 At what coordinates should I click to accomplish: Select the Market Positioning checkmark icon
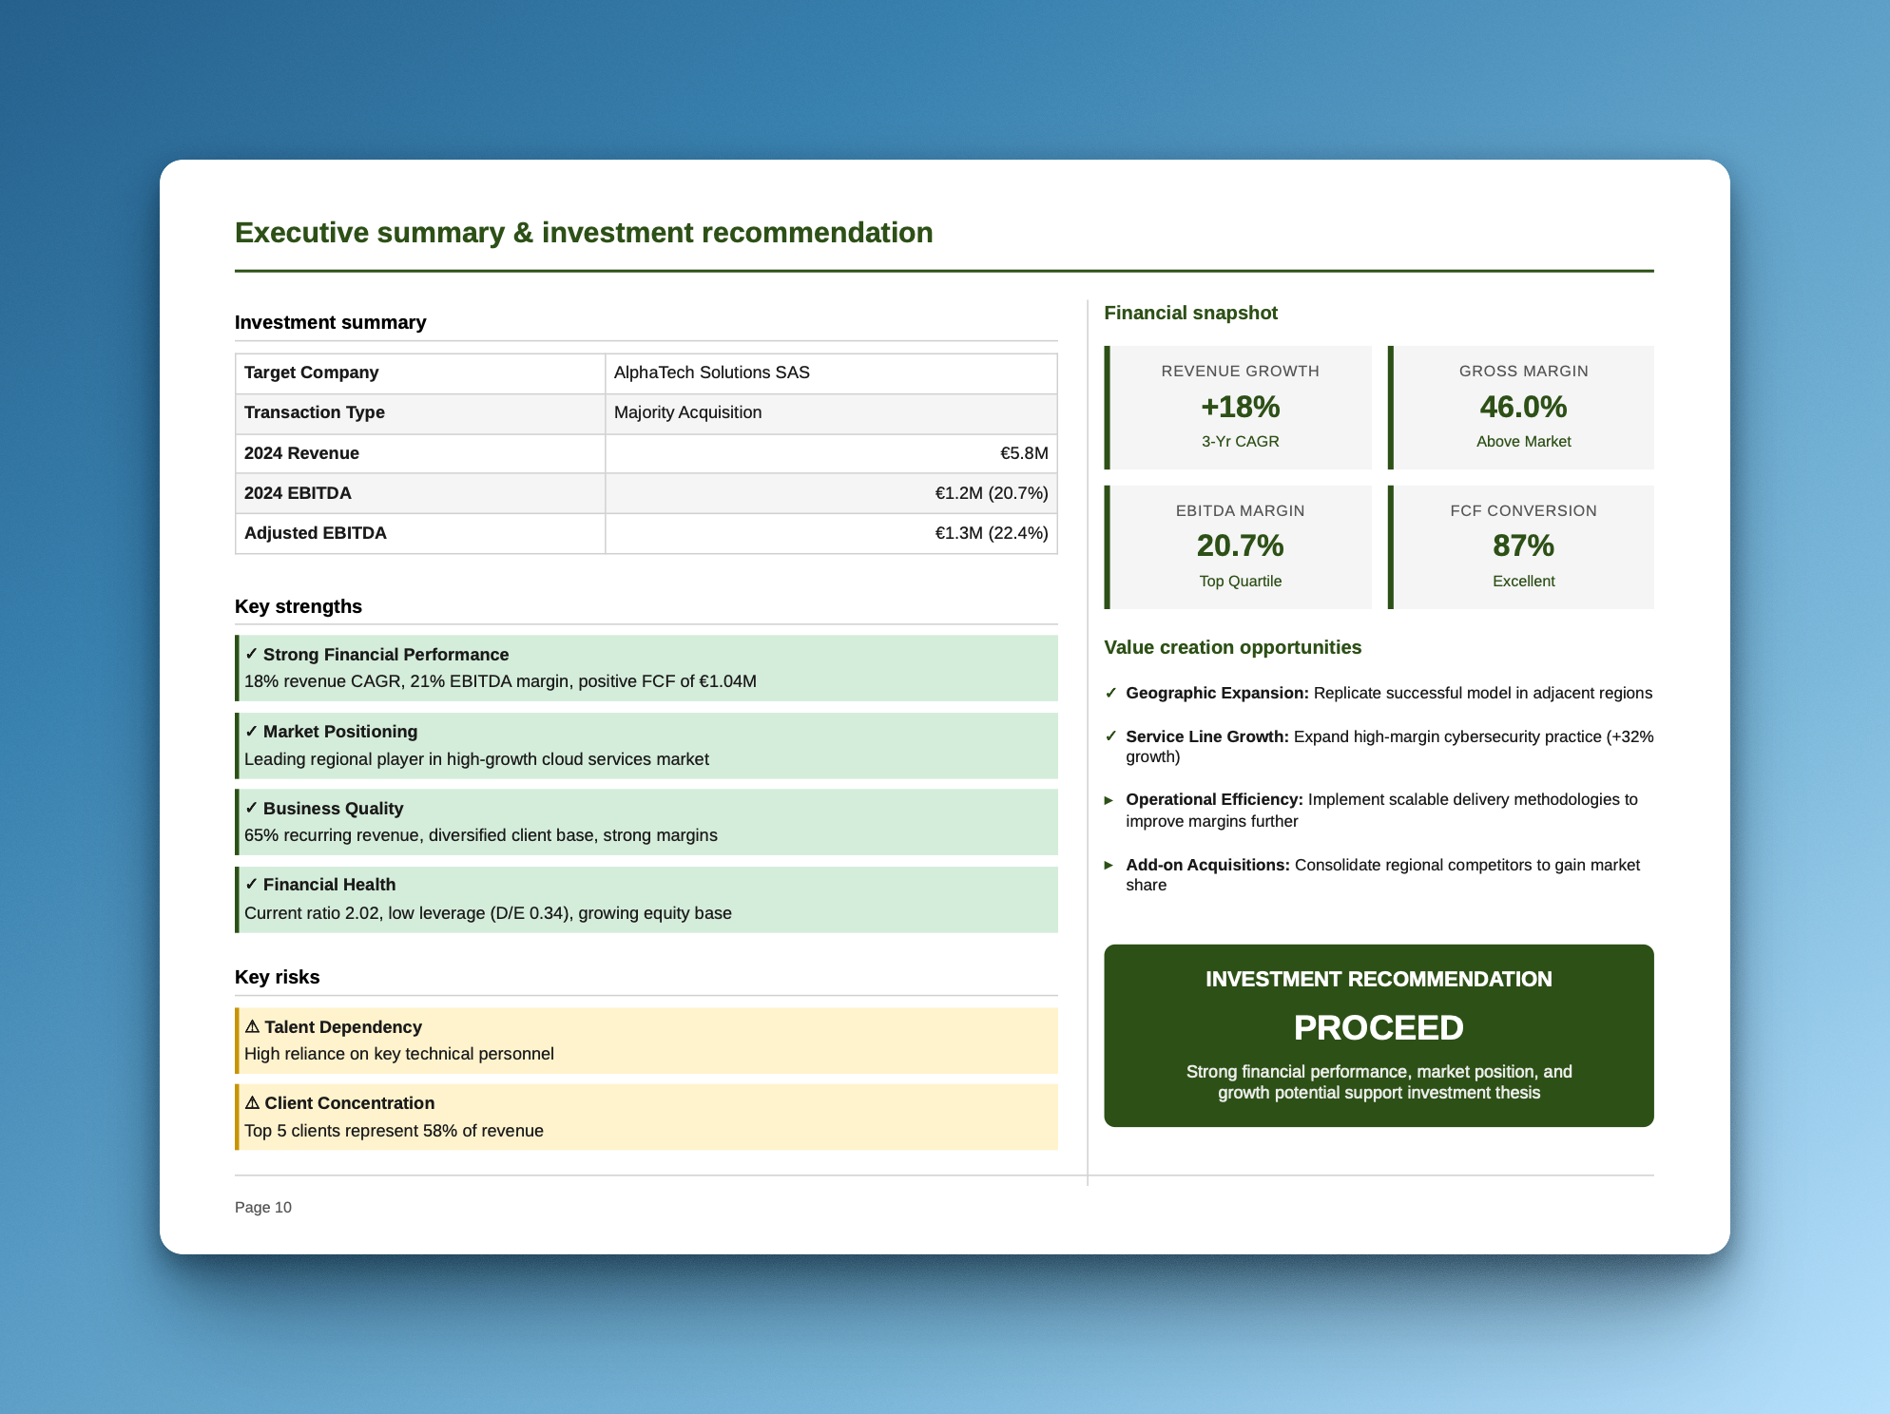[x=253, y=732]
